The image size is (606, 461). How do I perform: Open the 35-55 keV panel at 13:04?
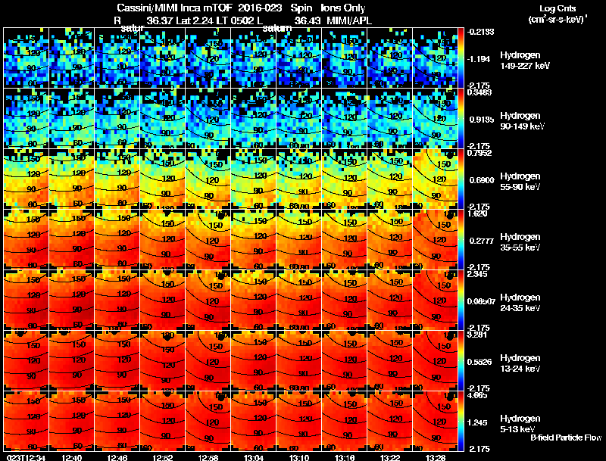point(254,240)
